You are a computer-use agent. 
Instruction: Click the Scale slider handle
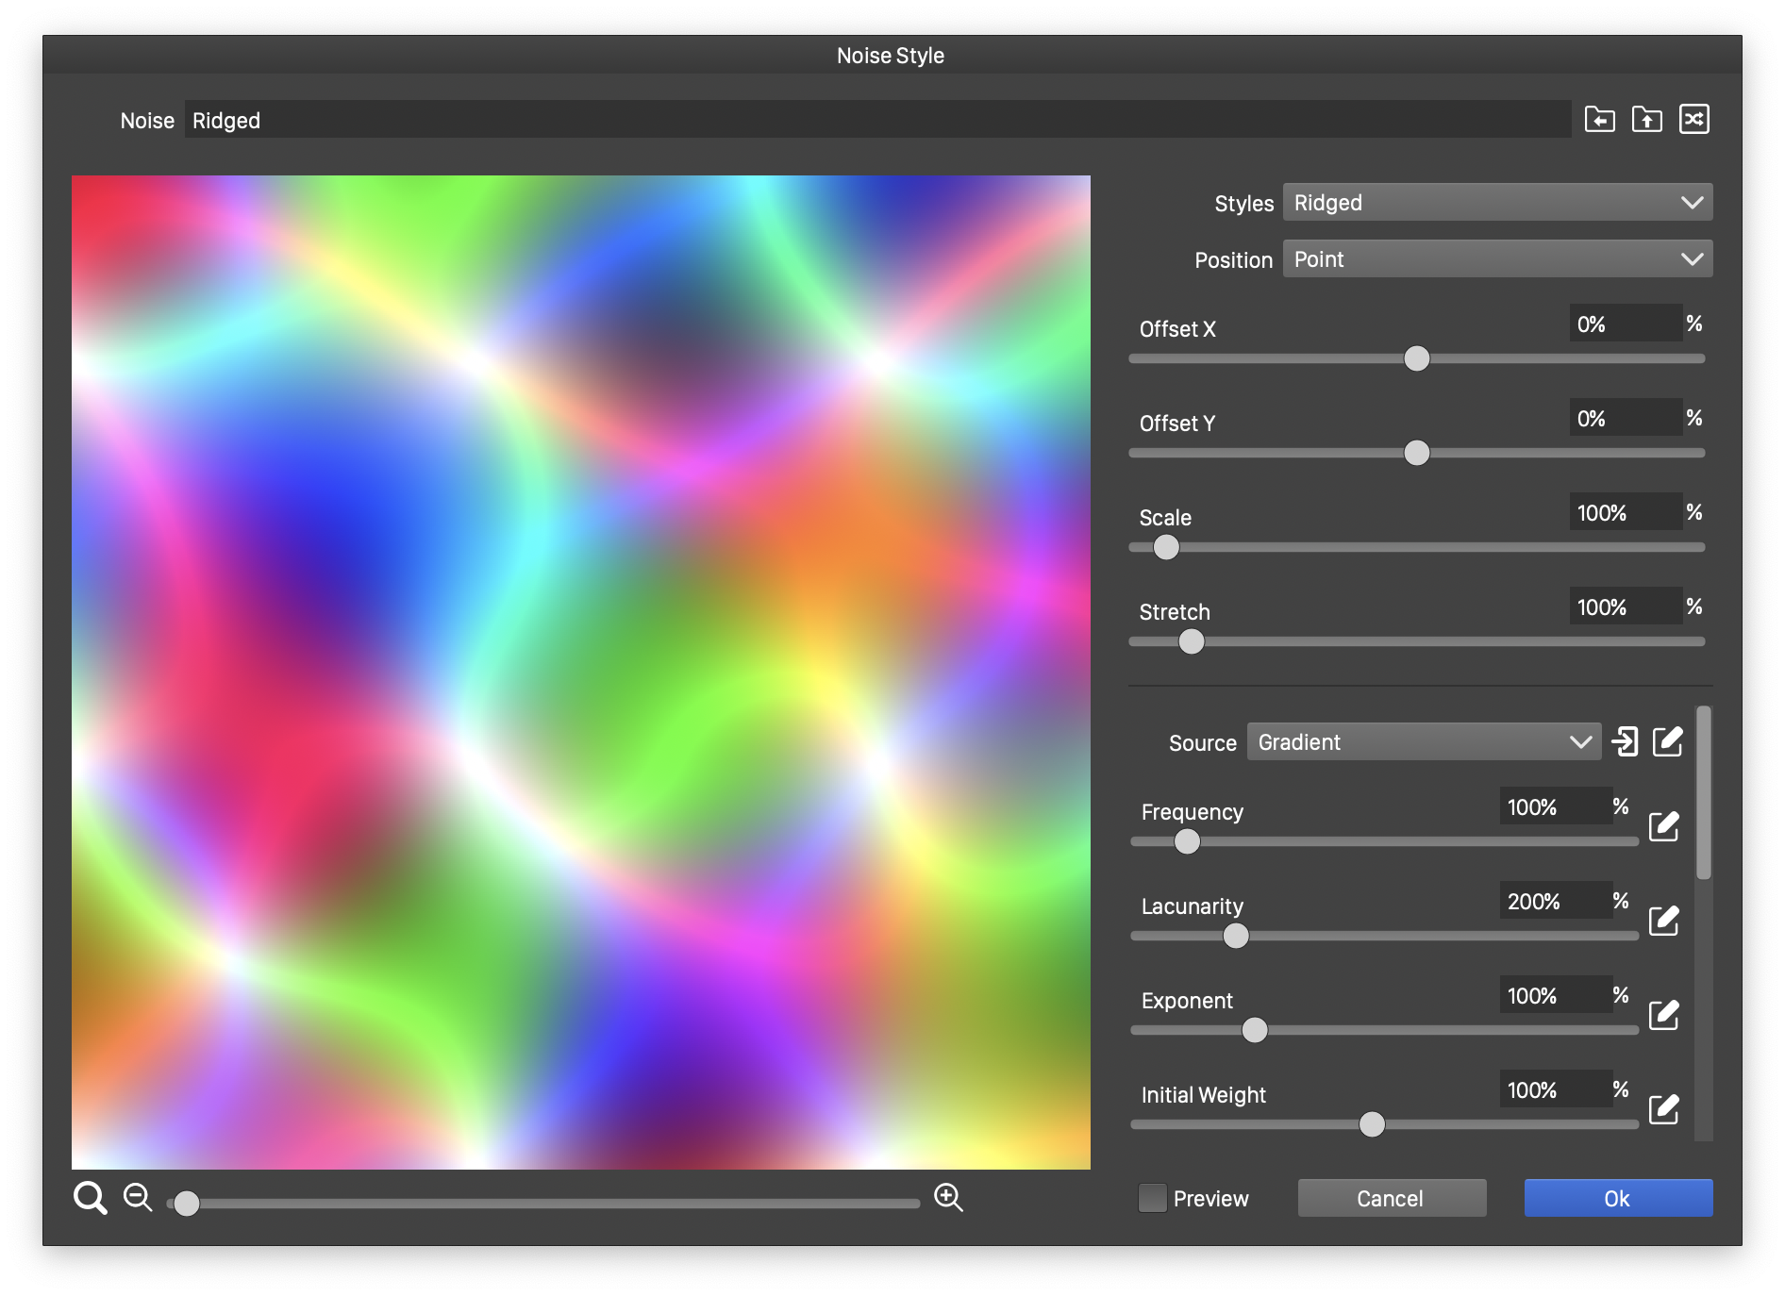(1166, 547)
